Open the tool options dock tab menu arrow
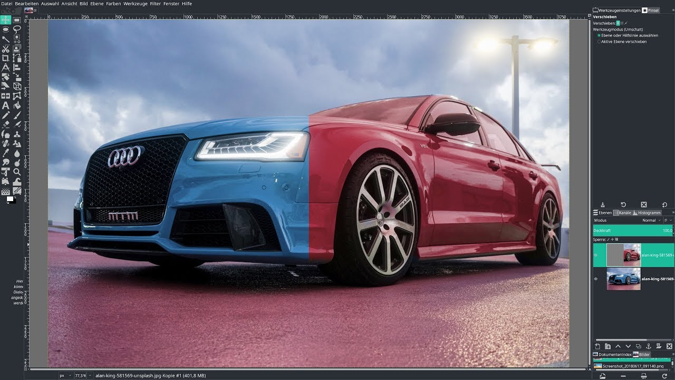Image resolution: width=675 pixels, height=380 pixels. coord(673,10)
